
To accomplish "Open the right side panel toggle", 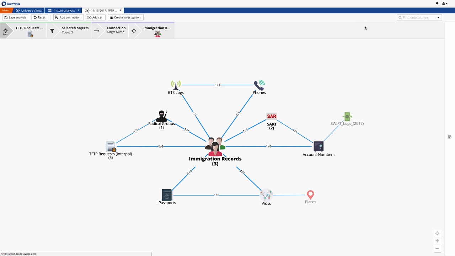I will click(x=450, y=137).
